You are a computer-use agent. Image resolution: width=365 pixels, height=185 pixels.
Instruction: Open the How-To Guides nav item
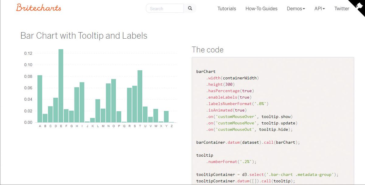[x=261, y=9]
